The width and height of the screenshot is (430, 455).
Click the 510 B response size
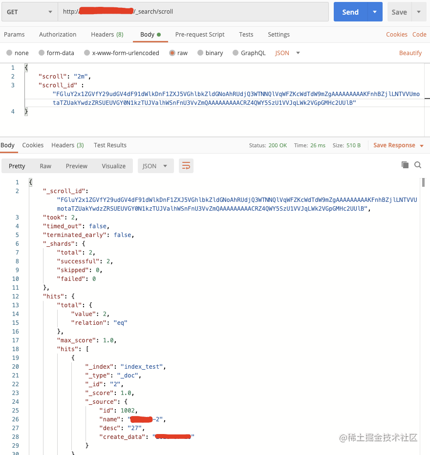[354, 145]
